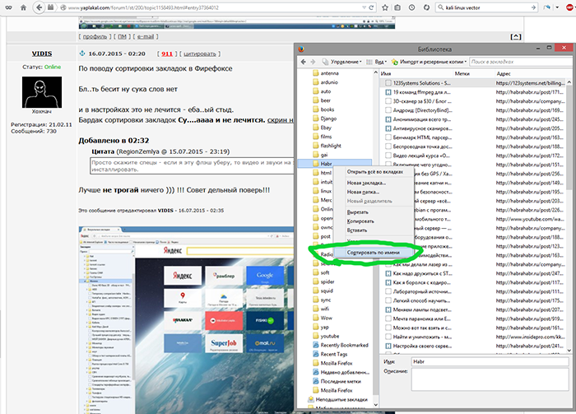Click the VIDIS avatar image
Screen dimensions: 576x414
tap(42, 92)
